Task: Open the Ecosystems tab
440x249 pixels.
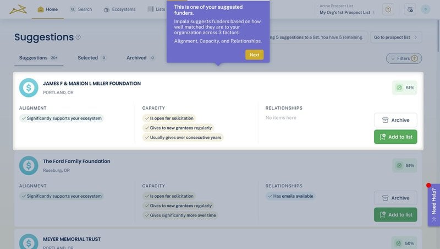Action: [x=119, y=9]
